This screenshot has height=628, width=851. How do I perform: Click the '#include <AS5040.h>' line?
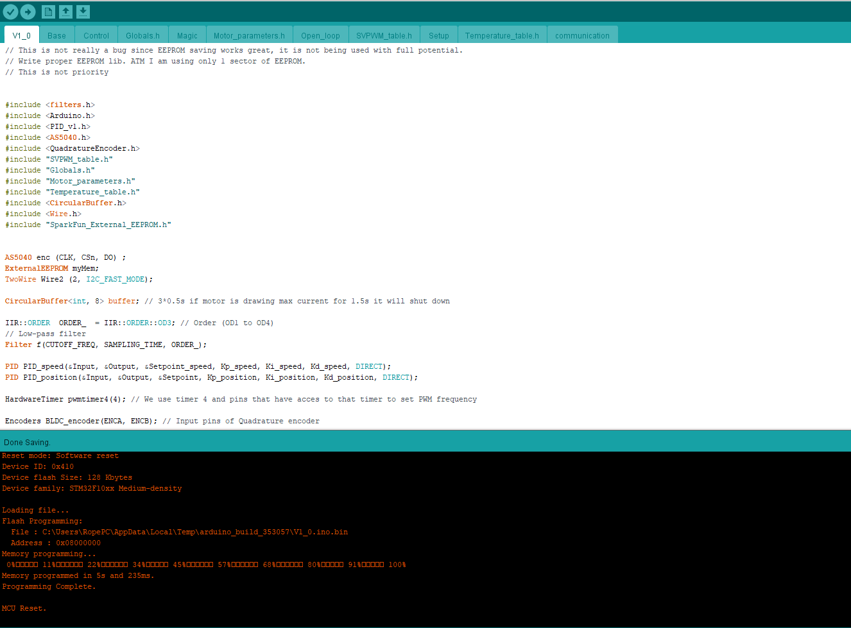(x=48, y=137)
